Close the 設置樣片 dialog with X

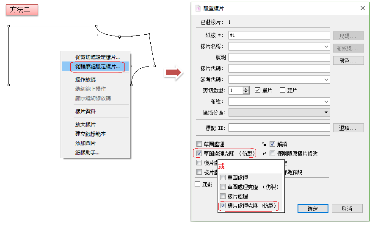pos(362,8)
